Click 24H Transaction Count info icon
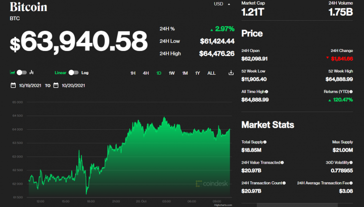 [284, 182]
